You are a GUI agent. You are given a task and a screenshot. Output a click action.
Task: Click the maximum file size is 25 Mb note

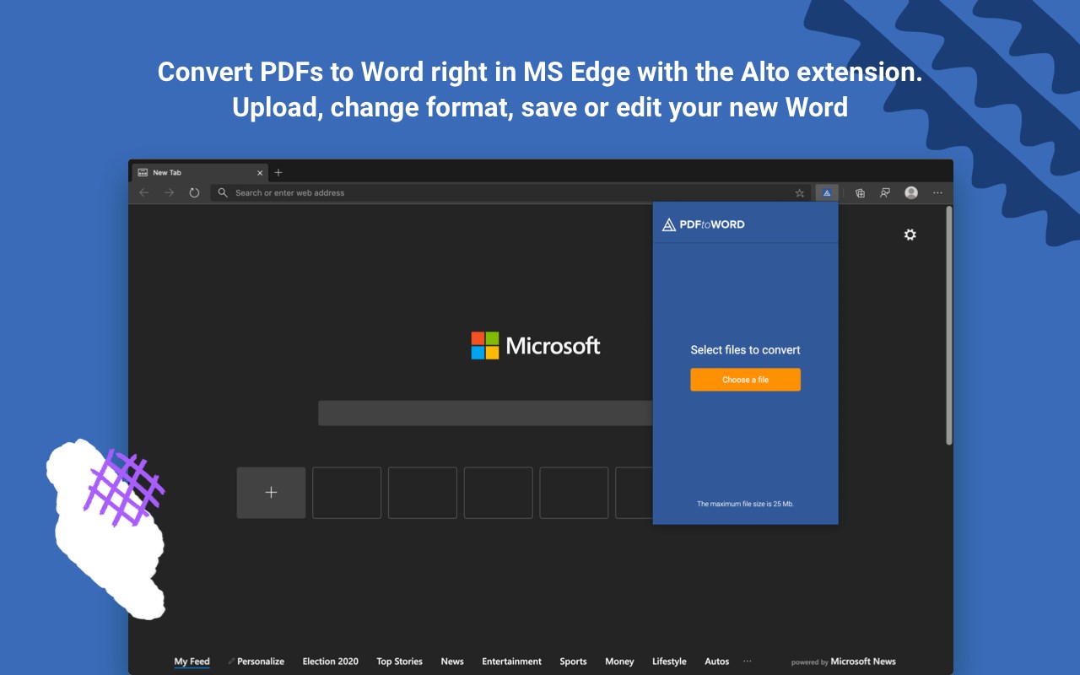coord(745,504)
